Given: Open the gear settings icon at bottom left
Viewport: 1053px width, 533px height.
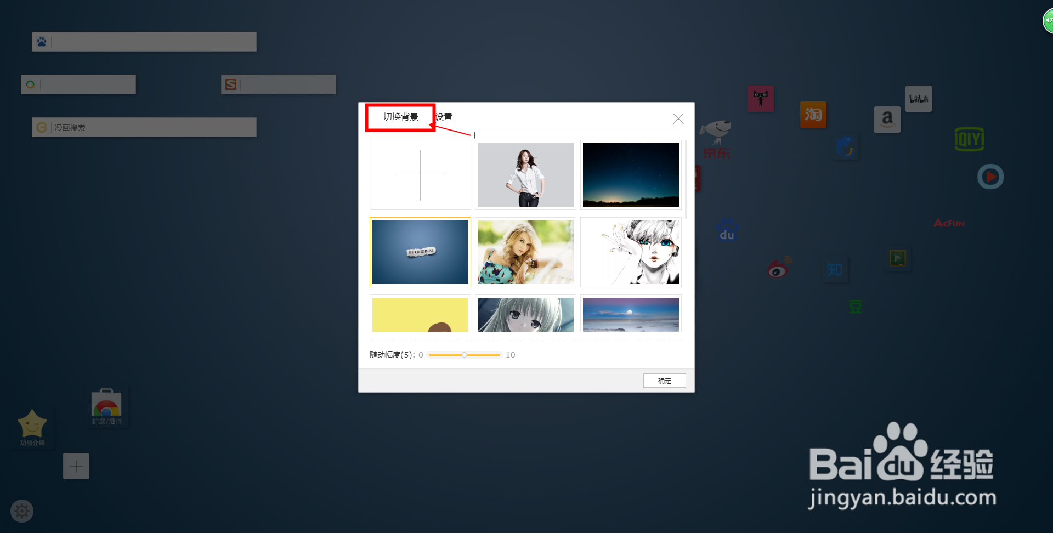Looking at the screenshot, I should pyautogui.click(x=22, y=511).
